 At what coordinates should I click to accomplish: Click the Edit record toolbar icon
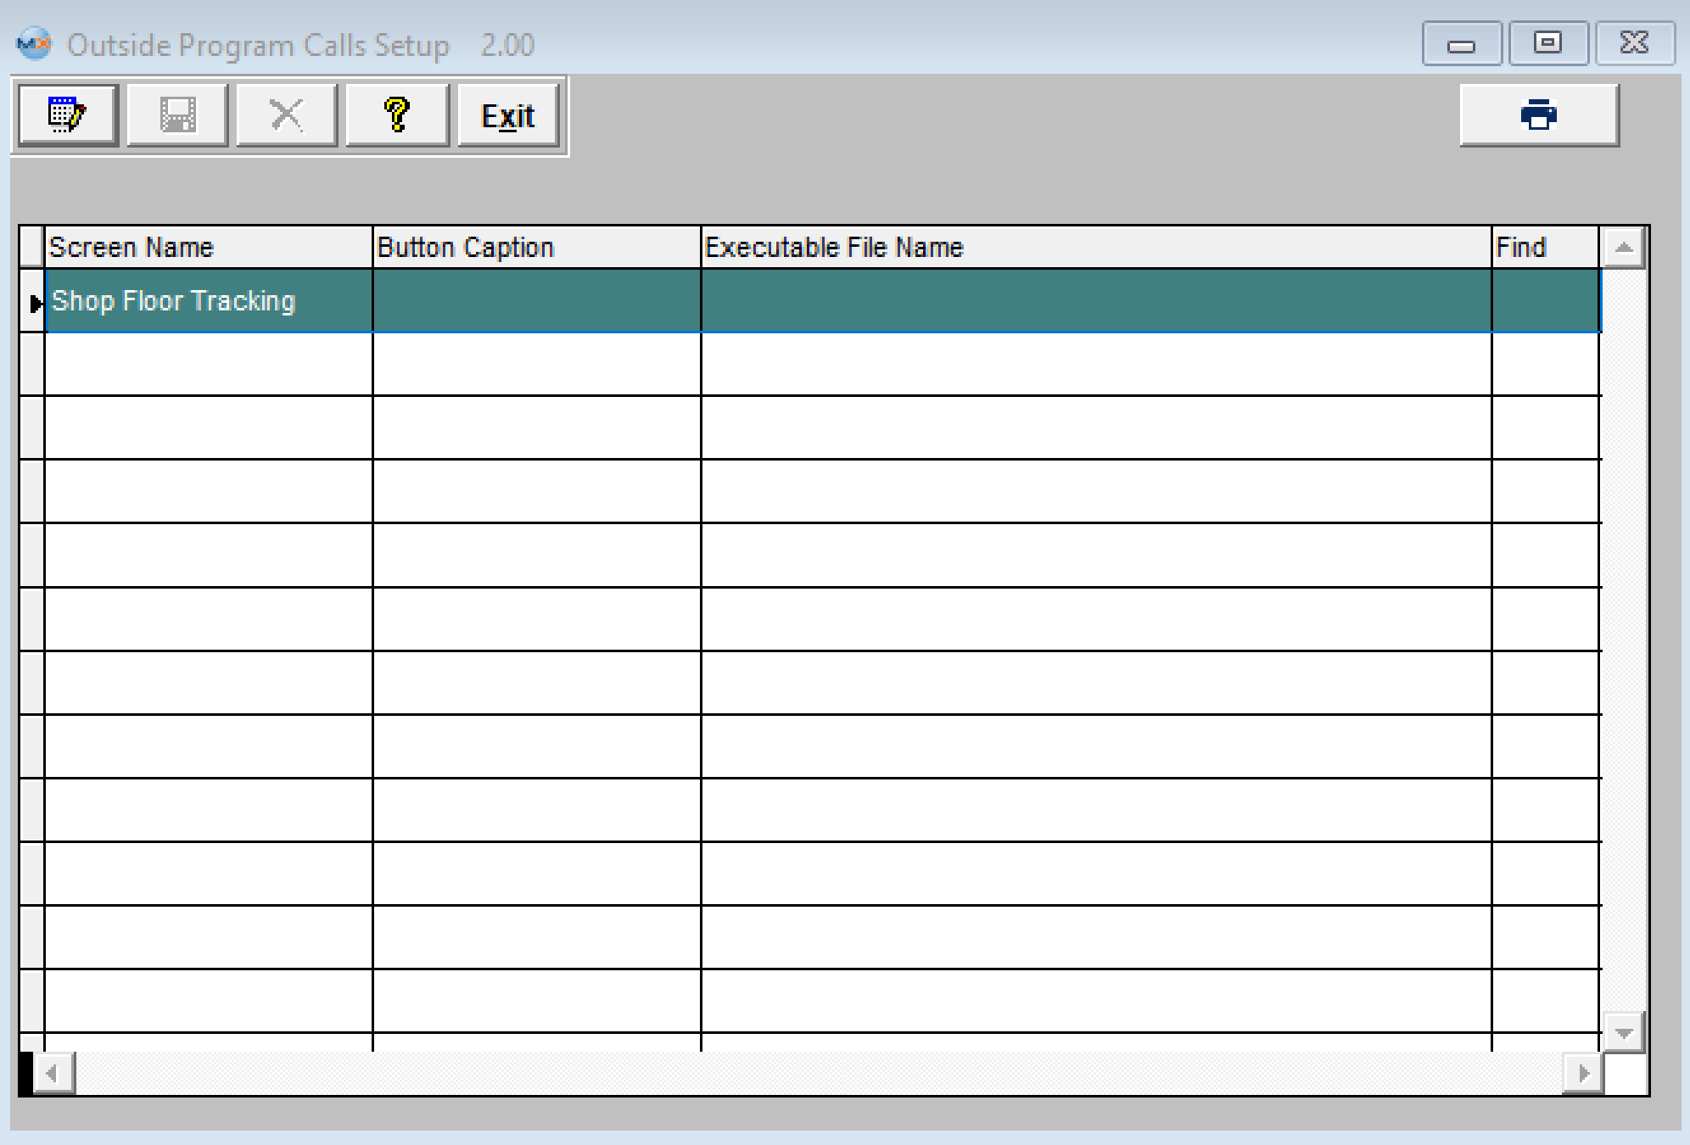[68, 115]
